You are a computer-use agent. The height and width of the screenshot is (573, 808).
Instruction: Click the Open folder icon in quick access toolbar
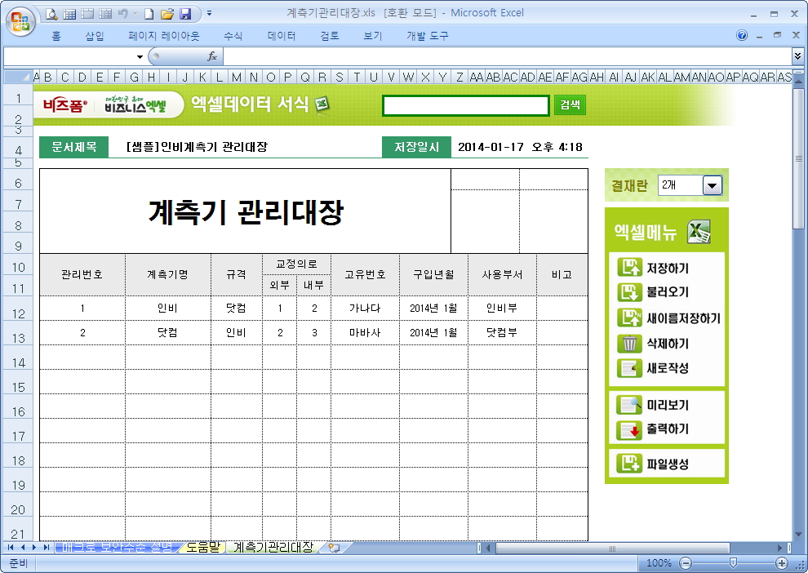pyautogui.click(x=167, y=14)
